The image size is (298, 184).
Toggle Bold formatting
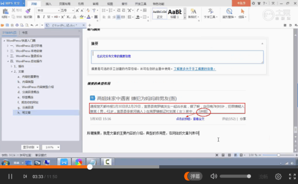coord(39,17)
